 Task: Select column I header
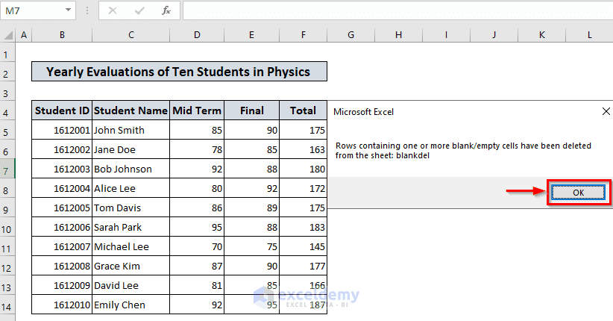tap(446, 35)
